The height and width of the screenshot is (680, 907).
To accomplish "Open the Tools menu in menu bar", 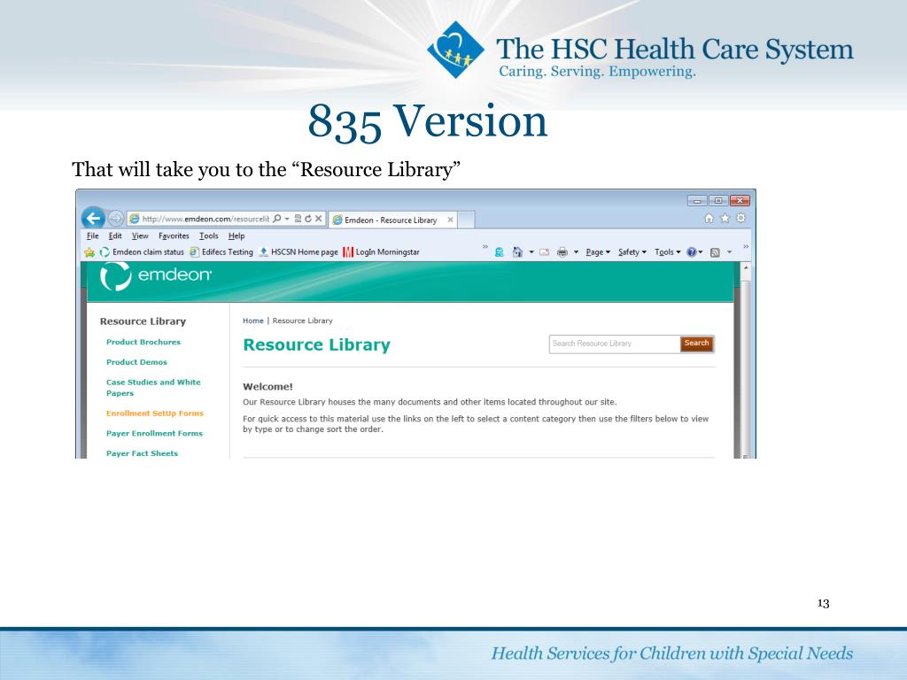I will click(x=209, y=236).
